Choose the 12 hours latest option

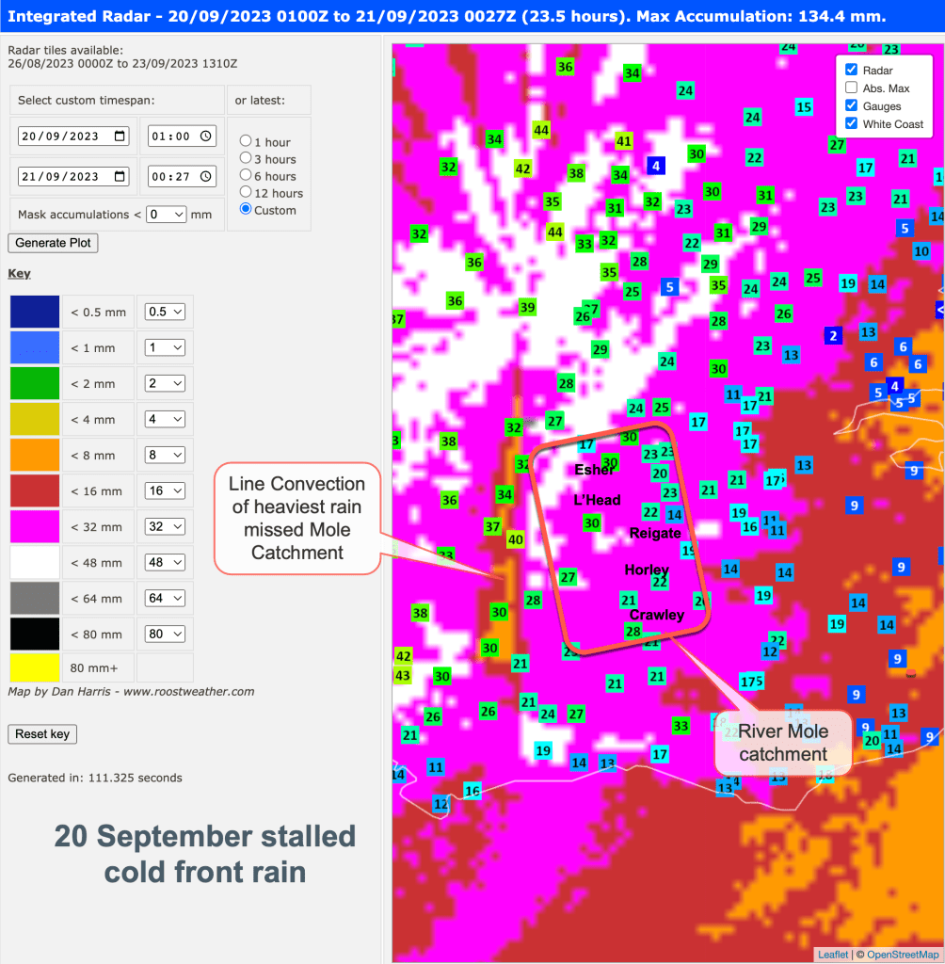246,193
